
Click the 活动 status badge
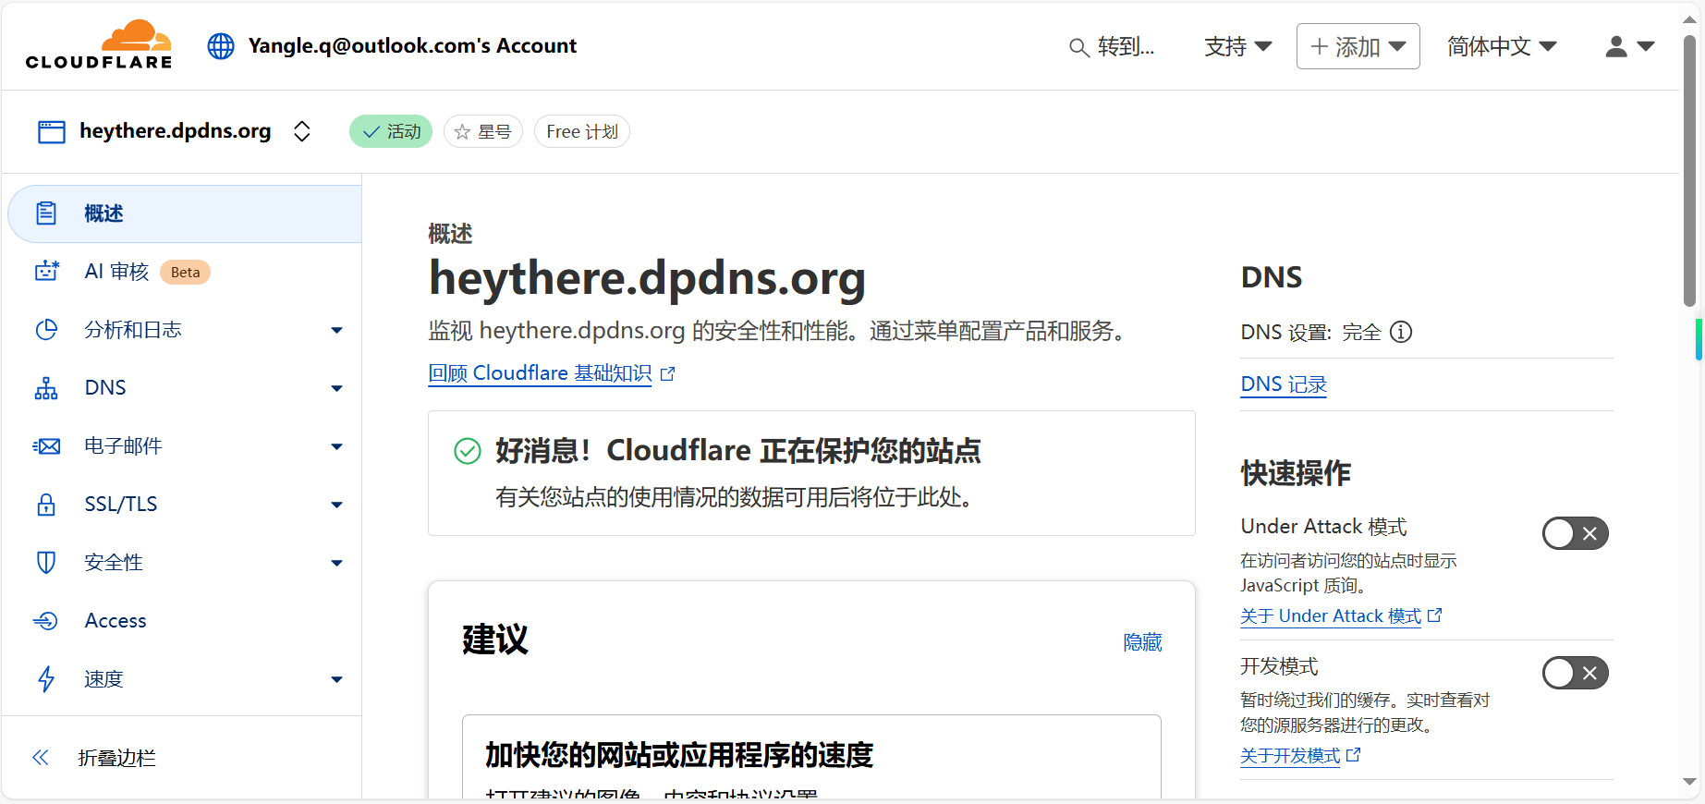click(x=391, y=131)
